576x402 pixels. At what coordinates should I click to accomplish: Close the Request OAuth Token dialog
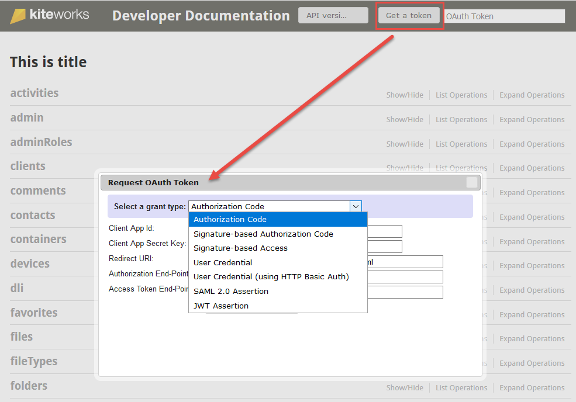click(471, 182)
